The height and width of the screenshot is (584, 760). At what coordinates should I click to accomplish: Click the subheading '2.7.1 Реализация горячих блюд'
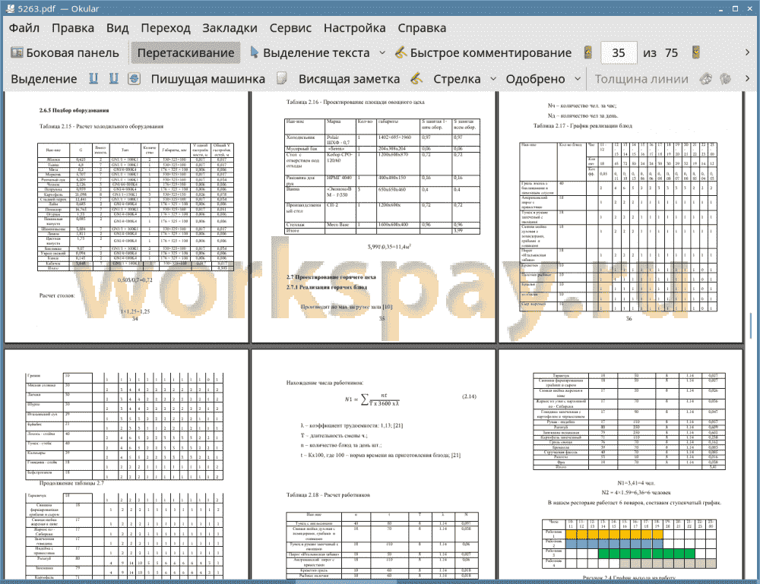point(327,287)
